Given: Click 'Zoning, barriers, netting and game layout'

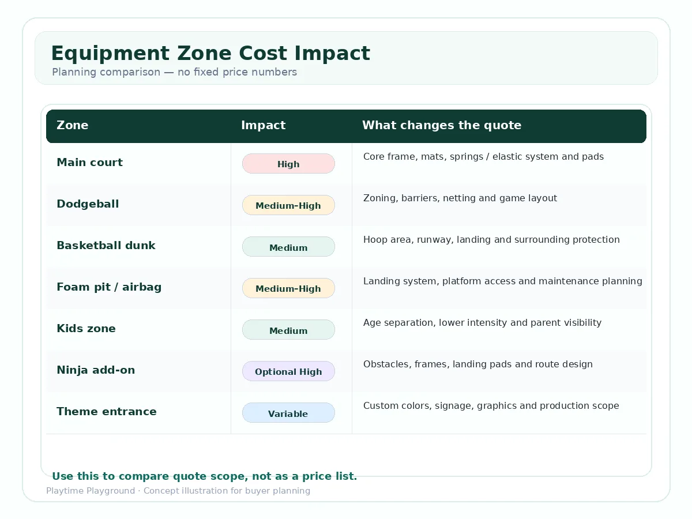Looking at the screenshot, I should click(460, 198).
